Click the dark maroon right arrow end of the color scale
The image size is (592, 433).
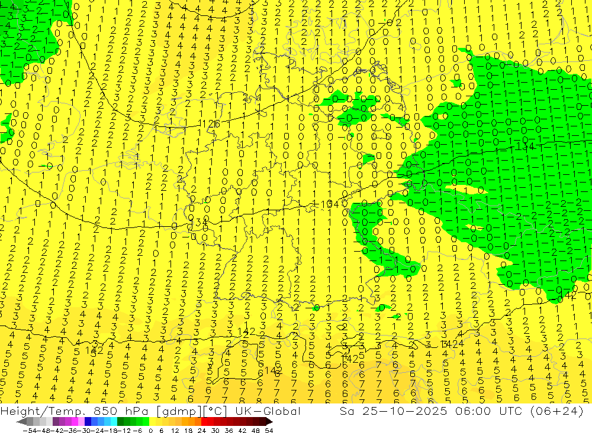point(269,422)
